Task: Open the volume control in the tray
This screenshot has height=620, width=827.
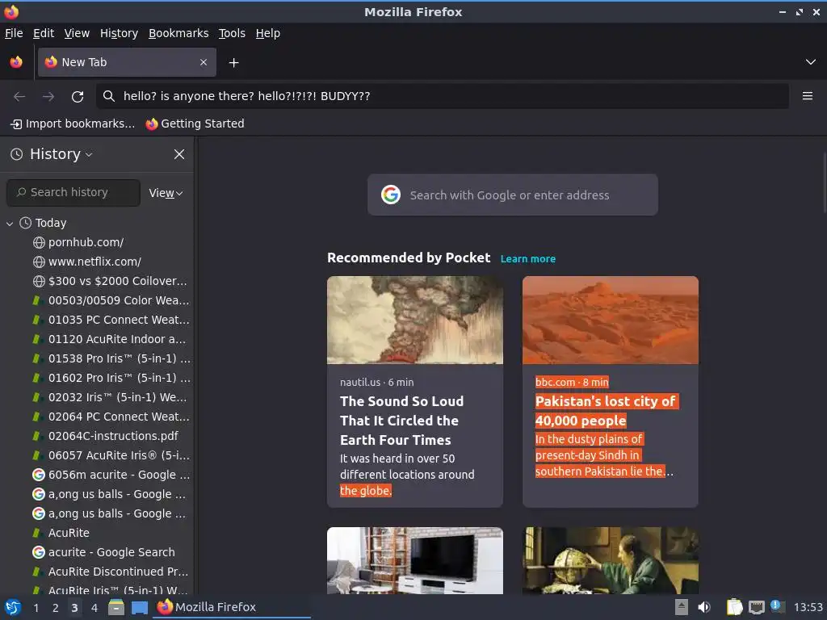Action: click(704, 607)
